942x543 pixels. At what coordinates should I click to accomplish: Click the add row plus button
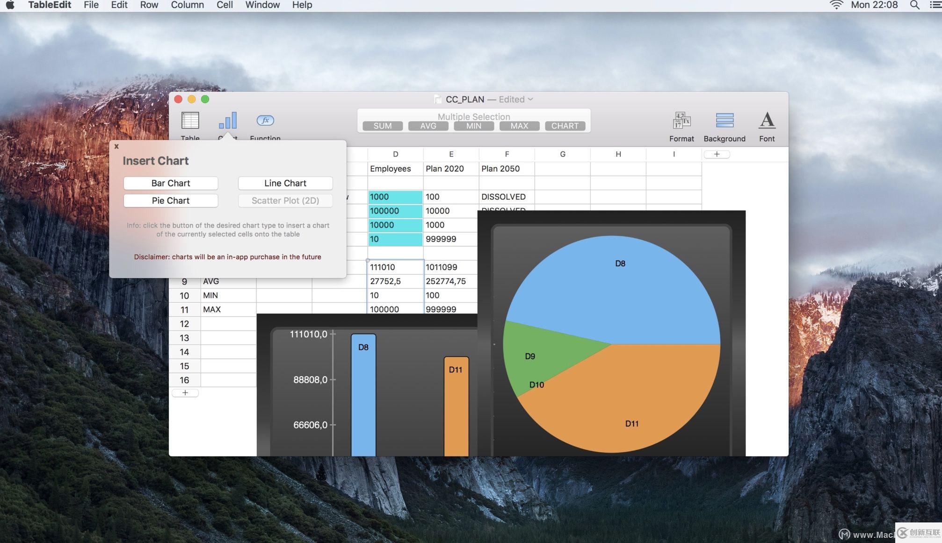pyautogui.click(x=184, y=393)
